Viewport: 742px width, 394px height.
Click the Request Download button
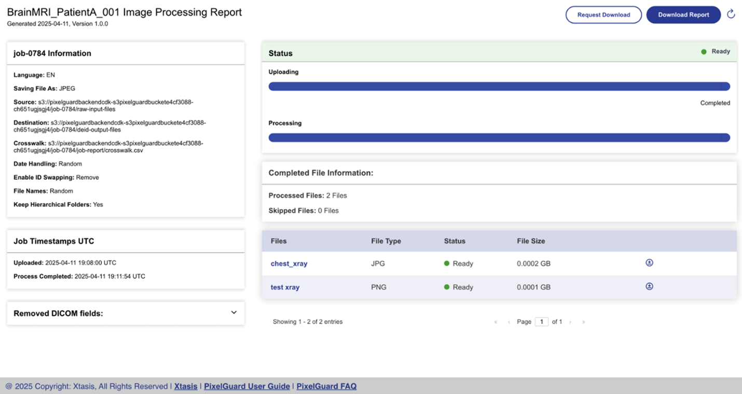click(x=603, y=14)
